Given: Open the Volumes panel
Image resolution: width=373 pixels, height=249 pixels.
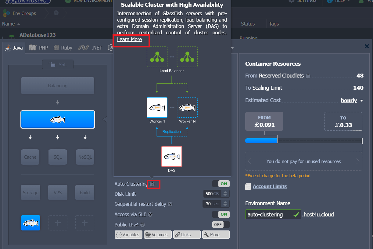Looking at the screenshot, I should click(x=158, y=234).
